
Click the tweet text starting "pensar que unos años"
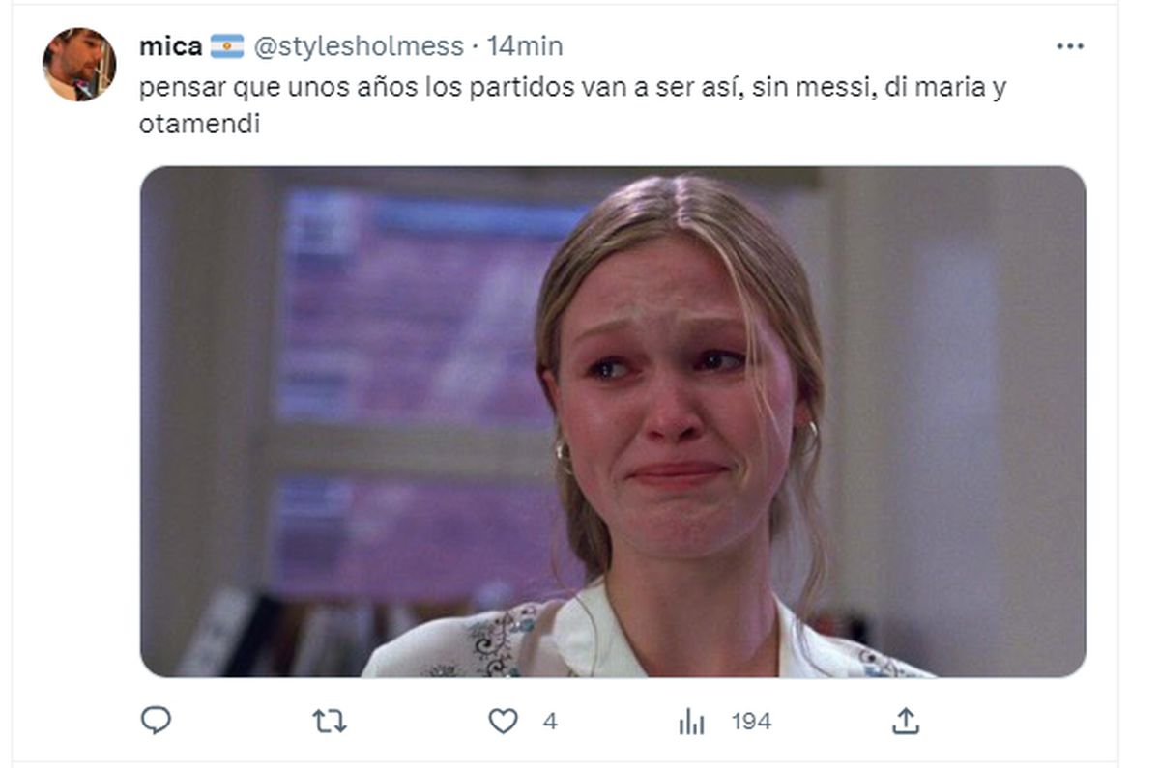click(572, 105)
